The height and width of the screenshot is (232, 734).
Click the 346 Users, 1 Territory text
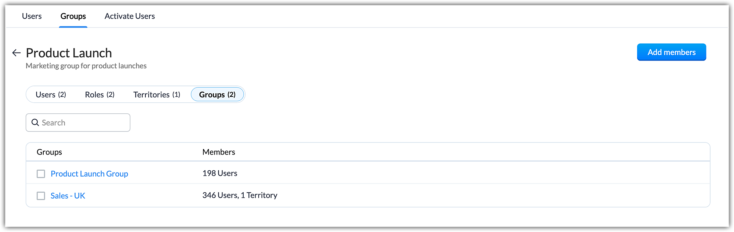240,195
